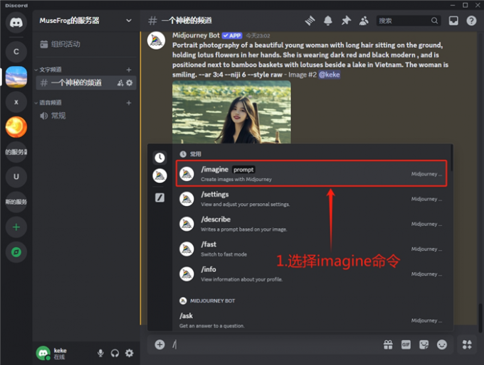Open the gift Nitro icon
This screenshot has width=484, height=365.
pos(388,344)
